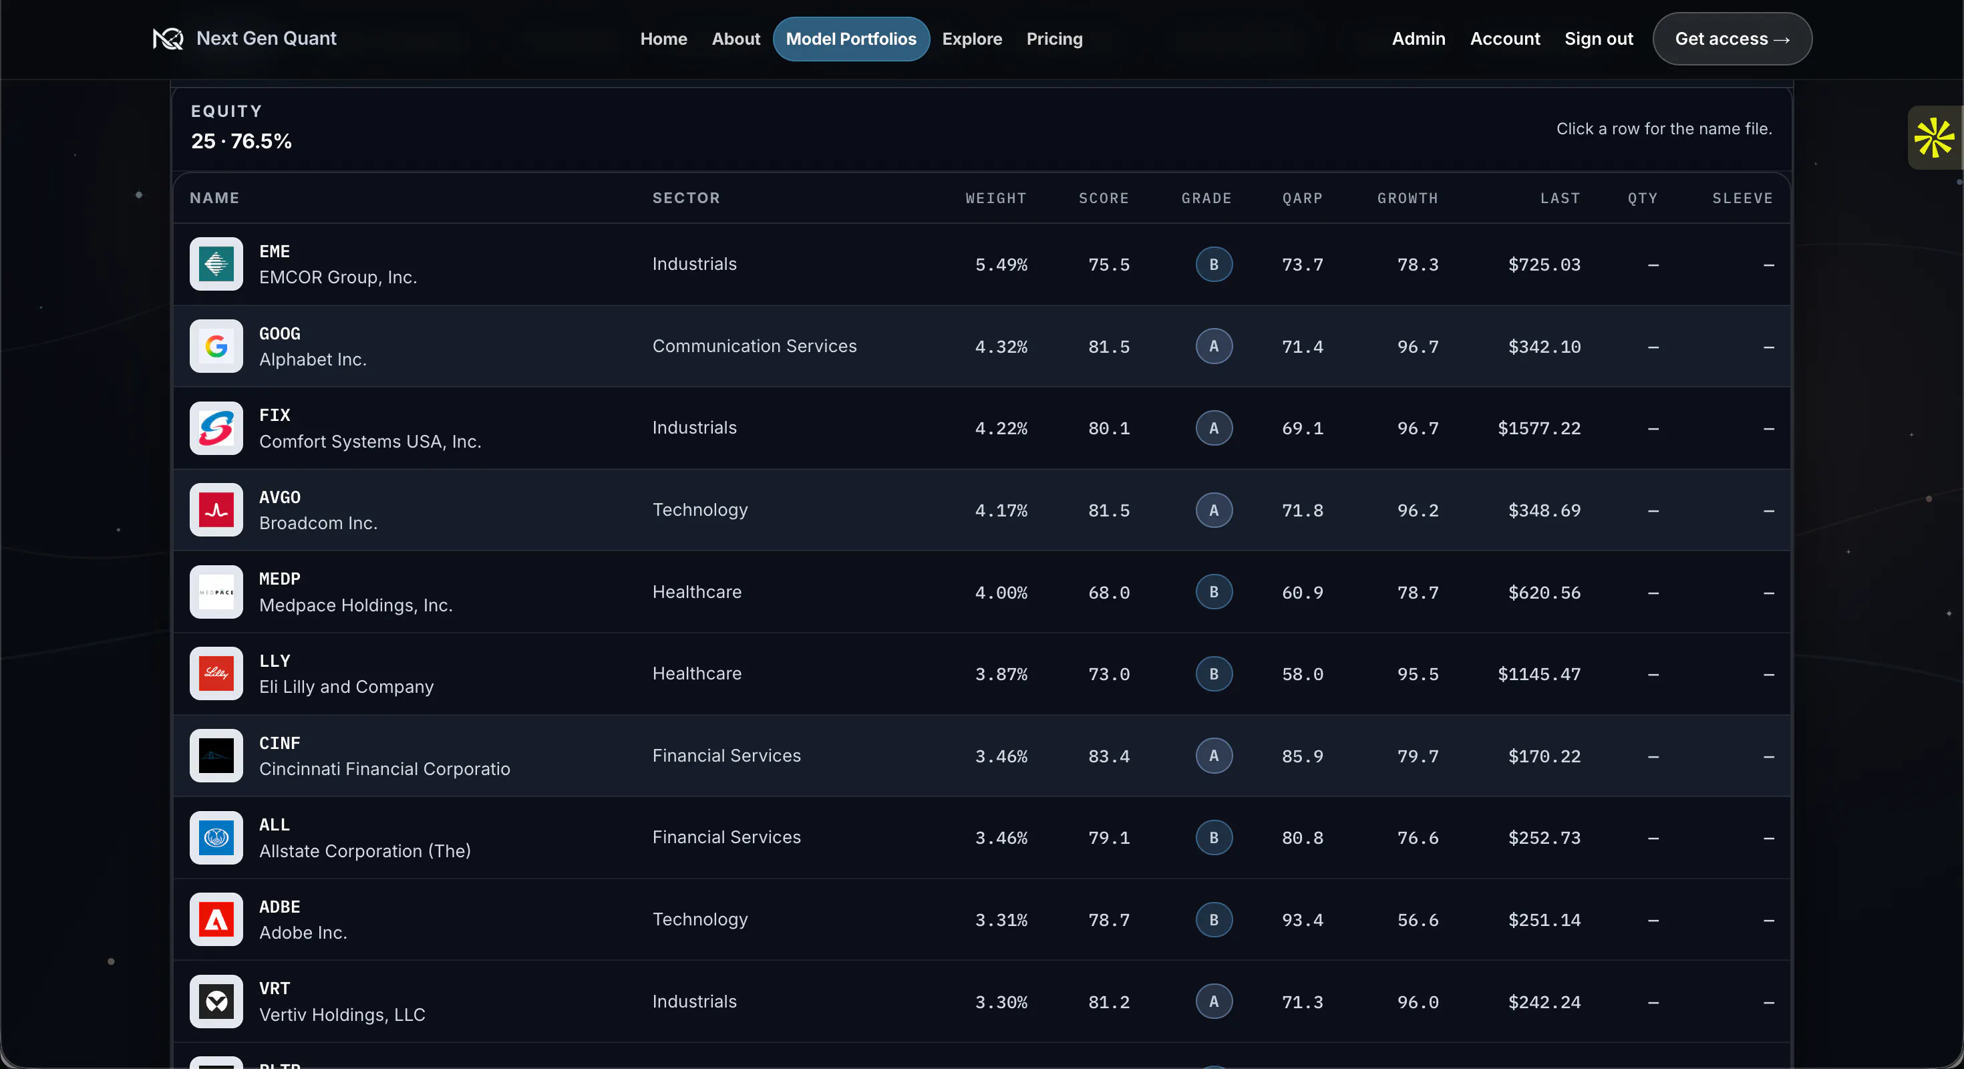Open the Pricing page
Screen dimensions: 1964x1069
pyautogui.click(x=1054, y=39)
